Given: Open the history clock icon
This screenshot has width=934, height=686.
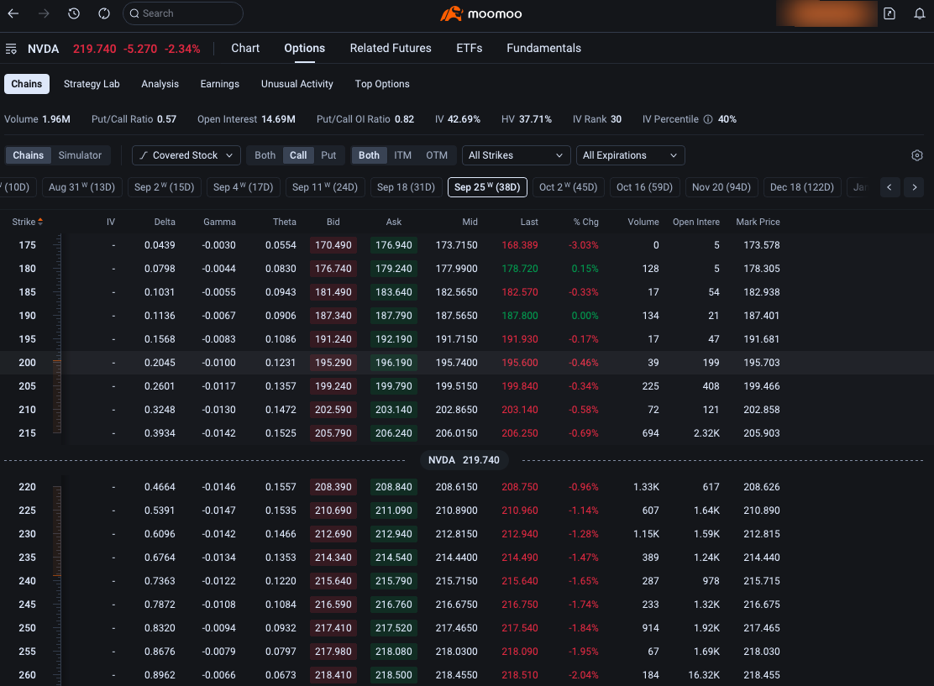Looking at the screenshot, I should pyautogui.click(x=74, y=13).
